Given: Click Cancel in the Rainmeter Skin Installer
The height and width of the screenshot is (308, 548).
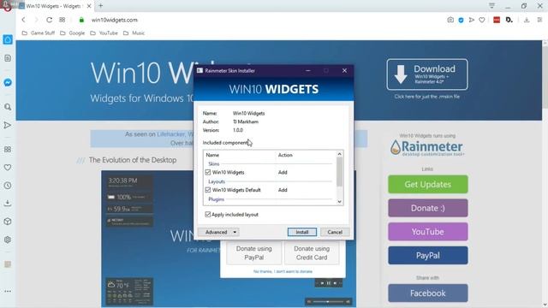Looking at the screenshot, I should pyautogui.click(x=335, y=232).
